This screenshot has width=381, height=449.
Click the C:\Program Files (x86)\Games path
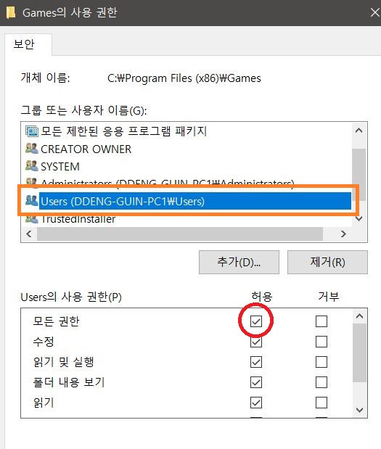click(x=184, y=78)
